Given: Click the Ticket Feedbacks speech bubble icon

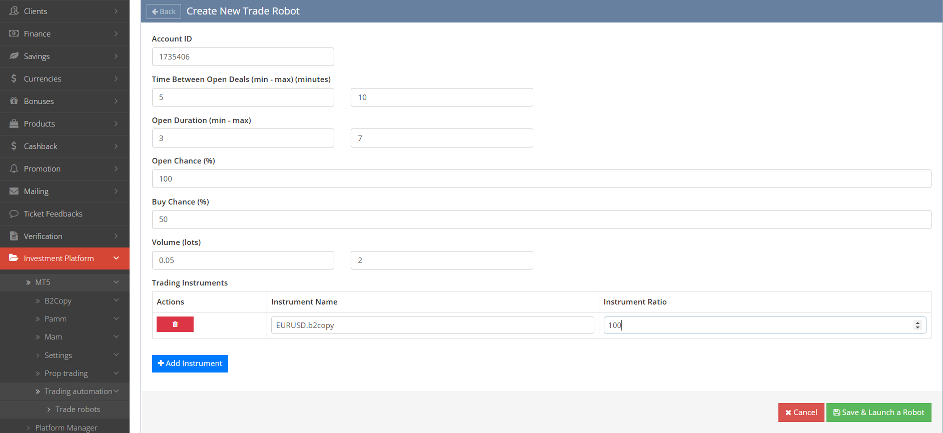Looking at the screenshot, I should [x=14, y=213].
